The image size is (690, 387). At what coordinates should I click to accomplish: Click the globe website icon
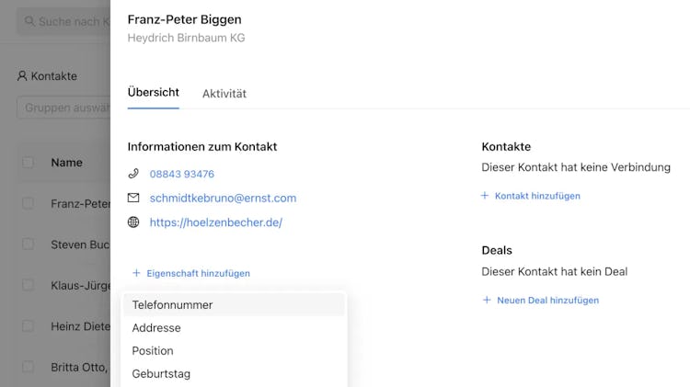tap(133, 222)
